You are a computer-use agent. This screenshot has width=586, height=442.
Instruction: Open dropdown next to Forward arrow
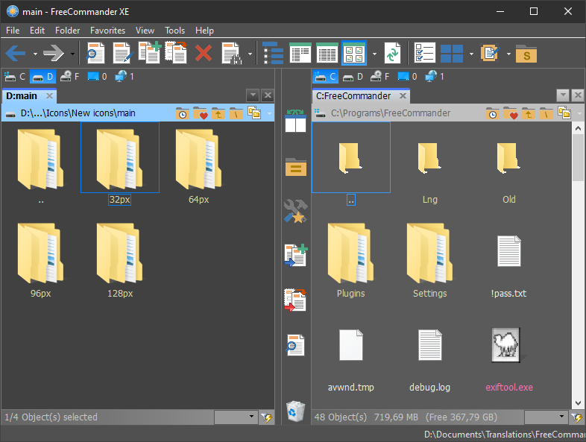(x=72, y=54)
